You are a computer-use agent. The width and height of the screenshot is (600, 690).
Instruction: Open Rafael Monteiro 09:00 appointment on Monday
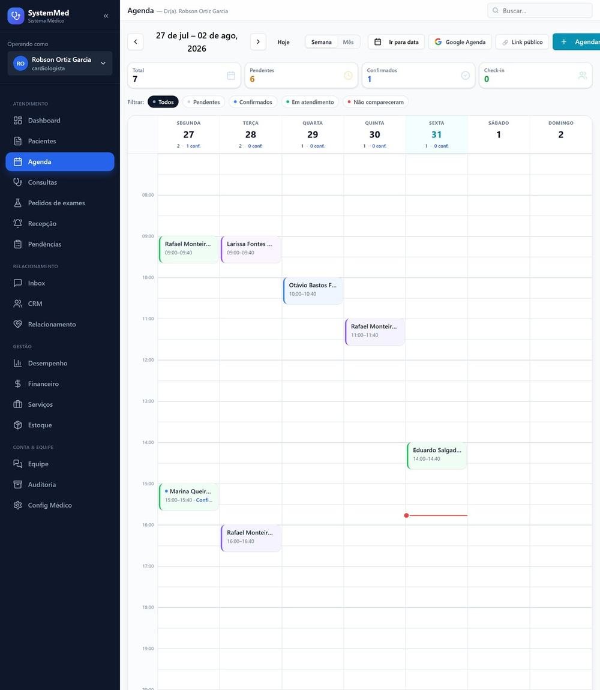click(188, 250)
